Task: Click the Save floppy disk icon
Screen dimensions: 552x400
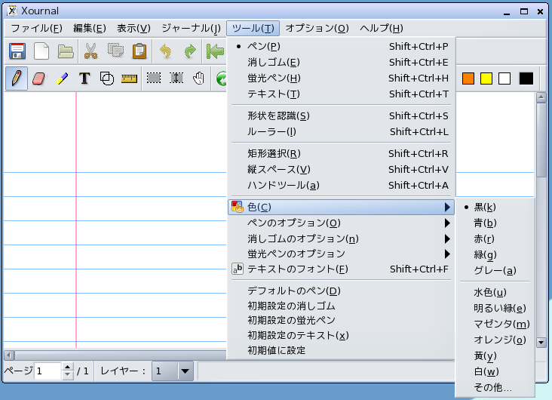Action: 17,51
